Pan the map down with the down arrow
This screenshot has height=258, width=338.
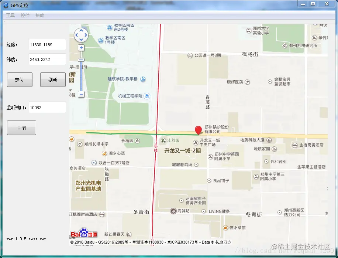click(x=81, y=39)
